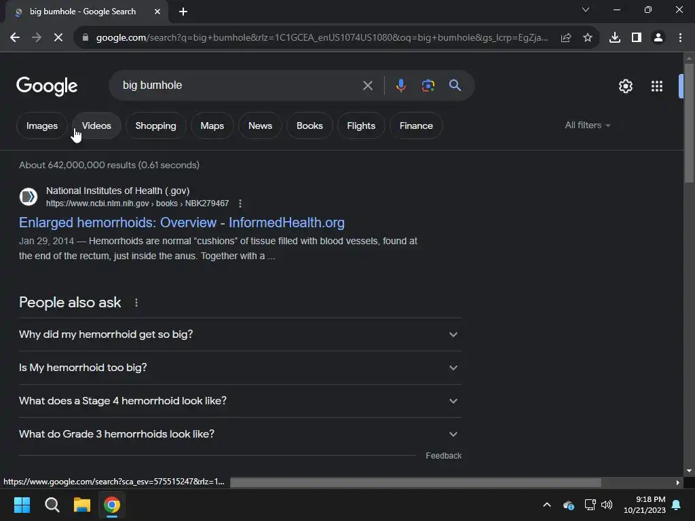Open a new tab with plus button
Viewport: 695px width, 521px height.
(183, 12)
